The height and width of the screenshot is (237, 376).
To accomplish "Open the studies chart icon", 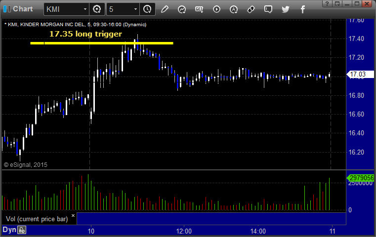I will click(182, 9).
